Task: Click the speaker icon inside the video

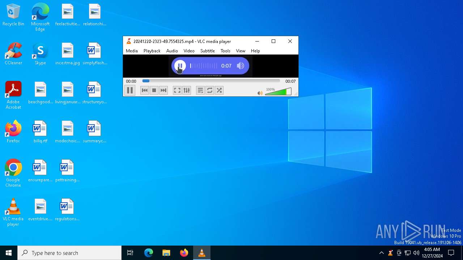Action: 241,66
